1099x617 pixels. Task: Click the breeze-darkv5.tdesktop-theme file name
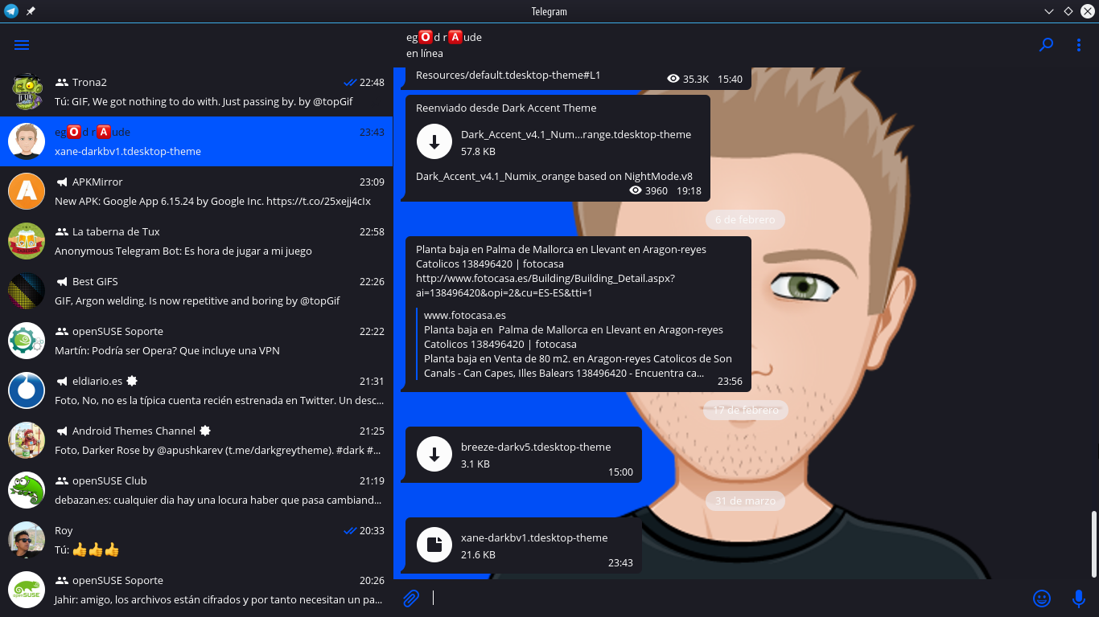tap(536, 447)
